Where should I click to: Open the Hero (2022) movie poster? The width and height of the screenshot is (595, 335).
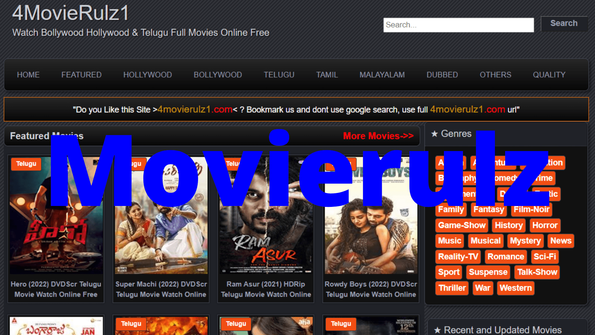click(56, 216)
